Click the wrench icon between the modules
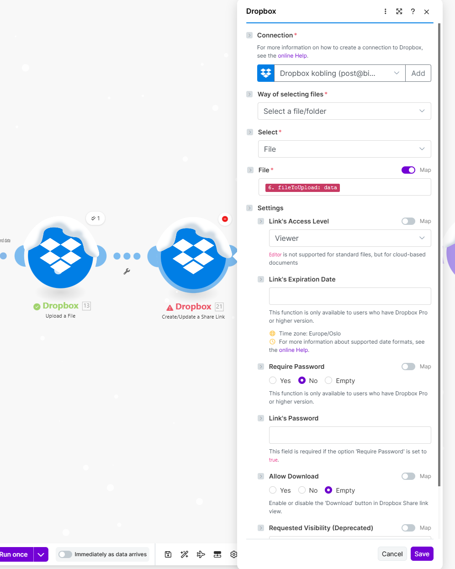 pos(127,271)
